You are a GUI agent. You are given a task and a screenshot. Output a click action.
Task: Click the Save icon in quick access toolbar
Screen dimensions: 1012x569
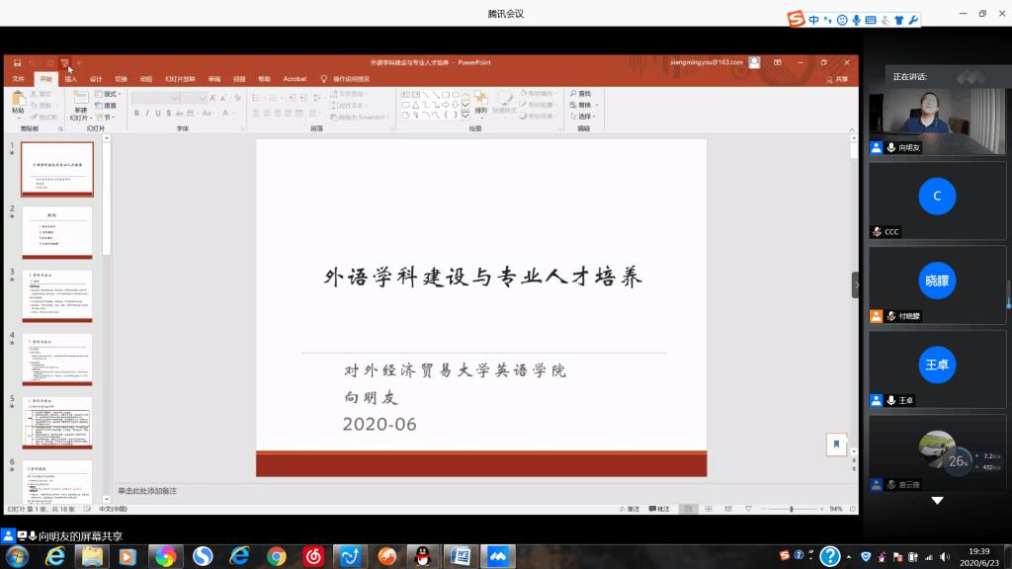[x=17, y=63]
